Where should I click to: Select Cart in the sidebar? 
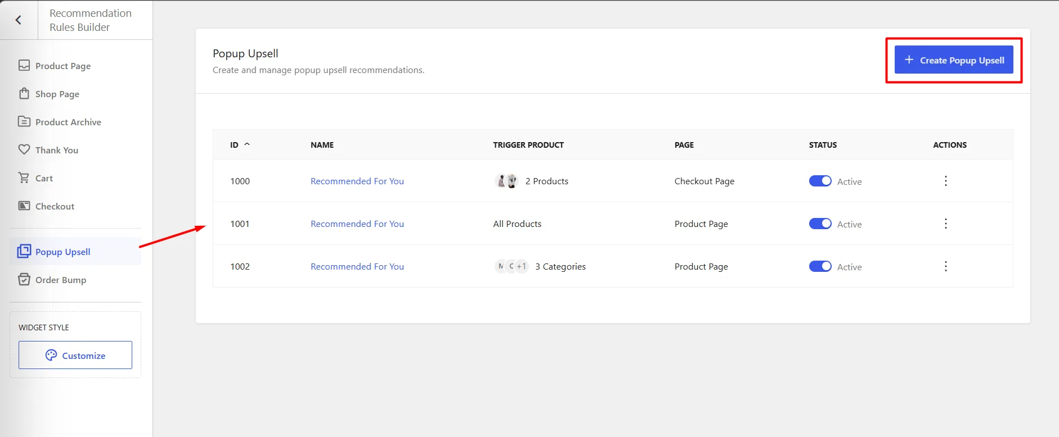coord(75,178)
